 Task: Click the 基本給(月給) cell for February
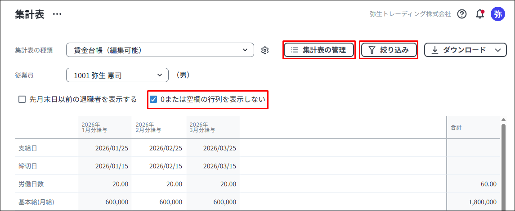pos(159,202)
